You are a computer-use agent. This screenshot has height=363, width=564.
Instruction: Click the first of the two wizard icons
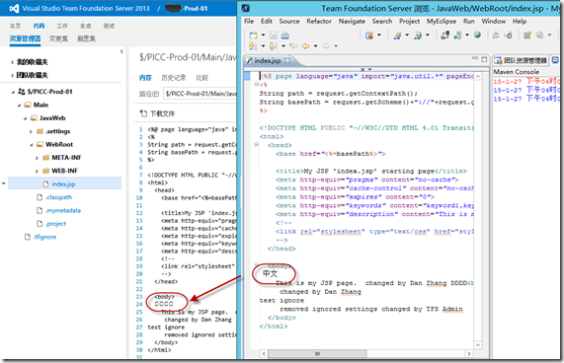pyautogui.click(x=397, y=36)
